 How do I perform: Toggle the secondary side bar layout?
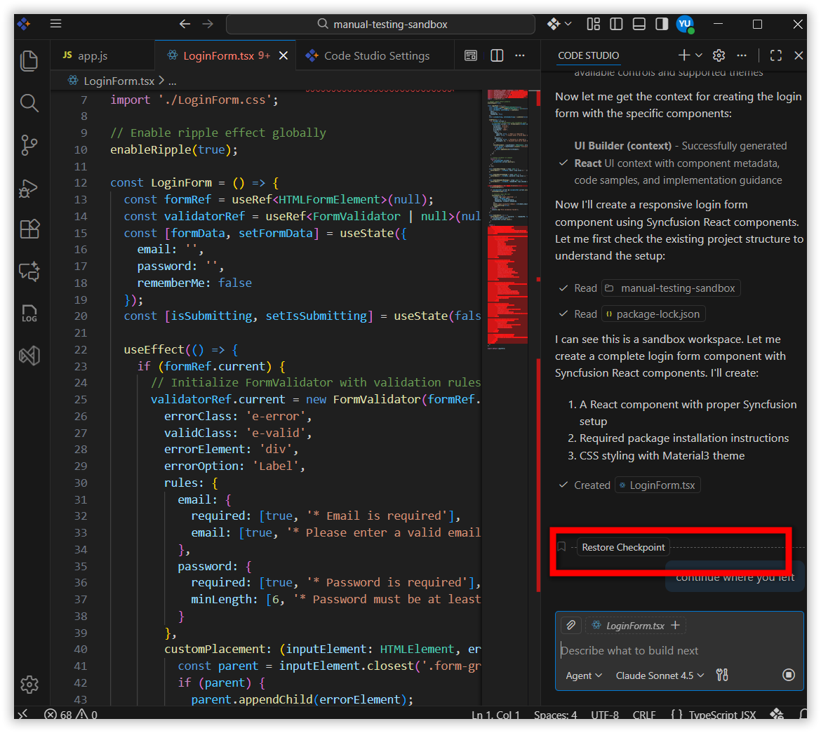coord(662,25)
